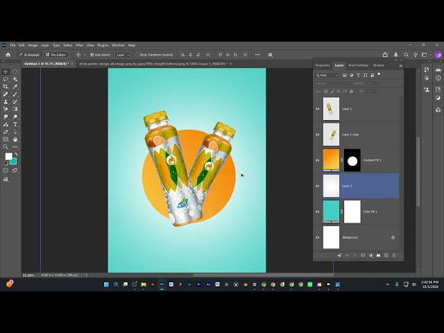Add layer mask icon in Layers panel
This screenshot has height=333, width=444.
(x=363, y=255)
